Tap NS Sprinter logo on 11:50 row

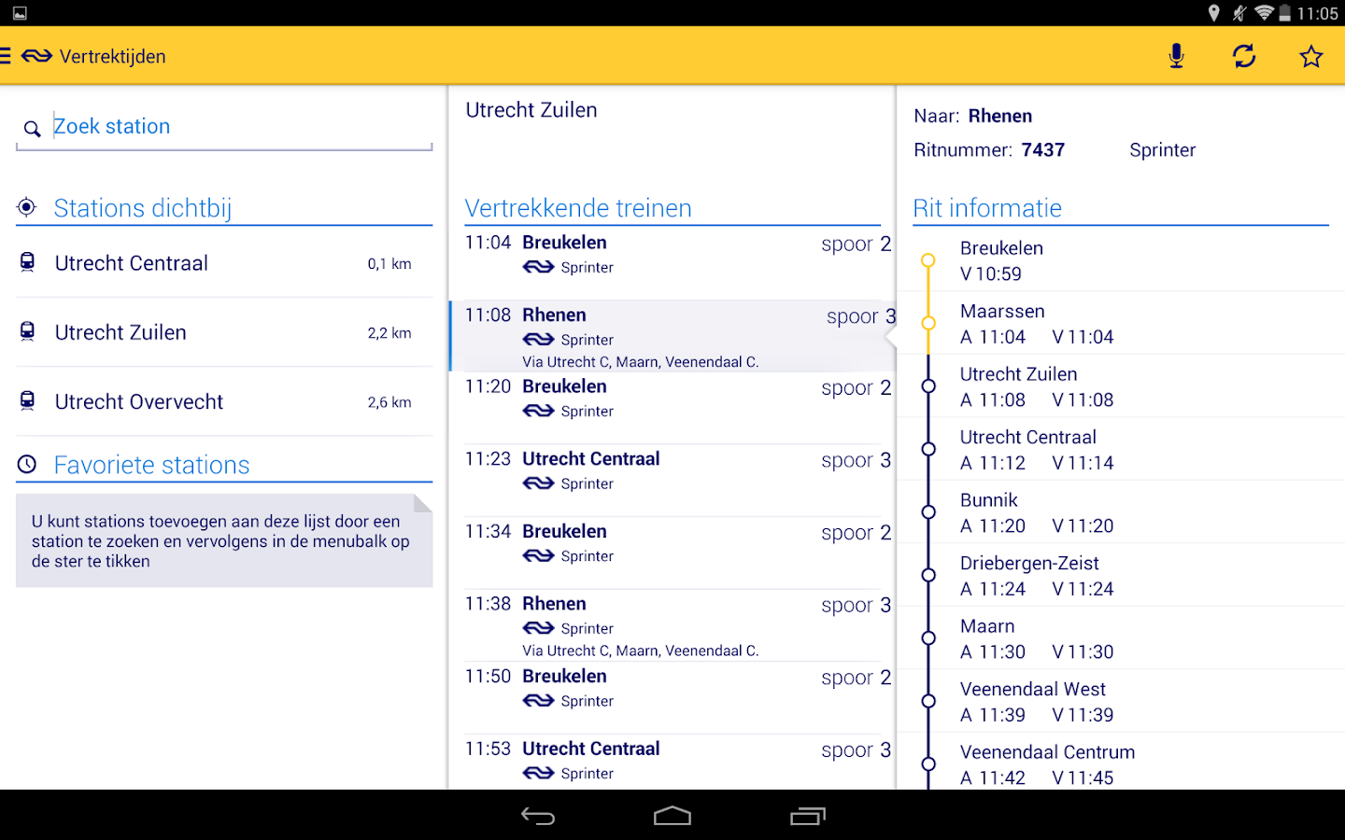(x=538, y=701)
